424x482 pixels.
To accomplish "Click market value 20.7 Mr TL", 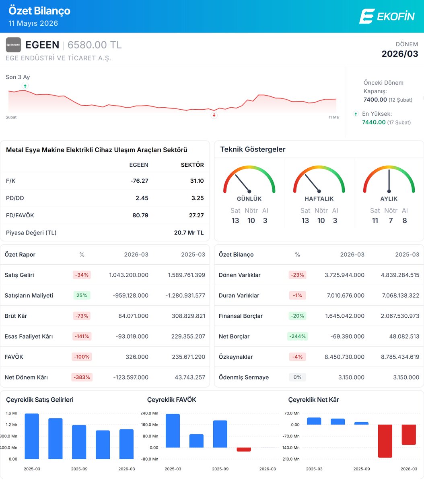I will (x=189, y=233).
